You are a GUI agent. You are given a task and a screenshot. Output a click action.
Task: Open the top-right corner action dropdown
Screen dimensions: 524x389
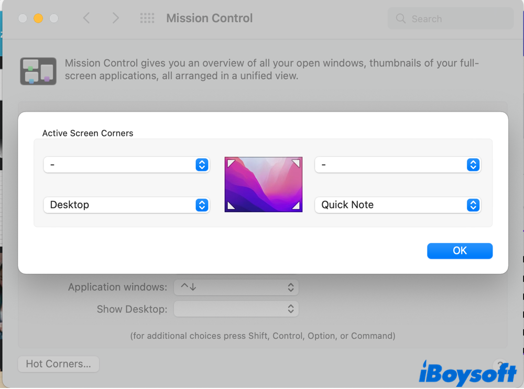point(397,165)
